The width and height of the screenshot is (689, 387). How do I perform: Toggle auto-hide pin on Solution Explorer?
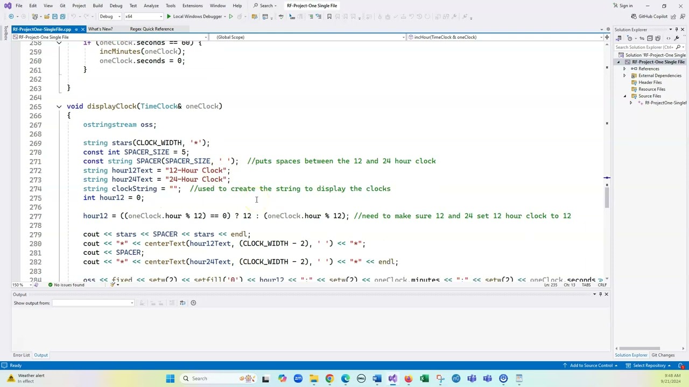(677, 30)
